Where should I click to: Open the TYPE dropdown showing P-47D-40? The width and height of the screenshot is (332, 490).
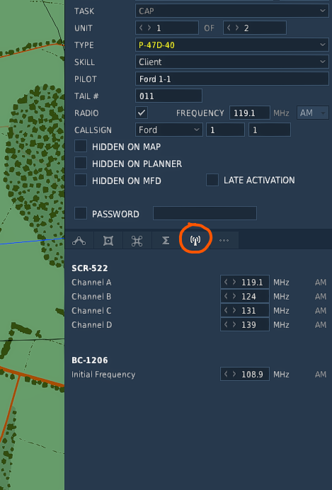pos(231,45)
